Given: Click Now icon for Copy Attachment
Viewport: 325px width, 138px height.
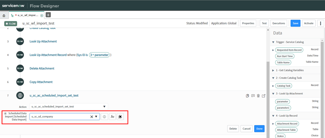Looking at the screenshot, I should [20, 82].
